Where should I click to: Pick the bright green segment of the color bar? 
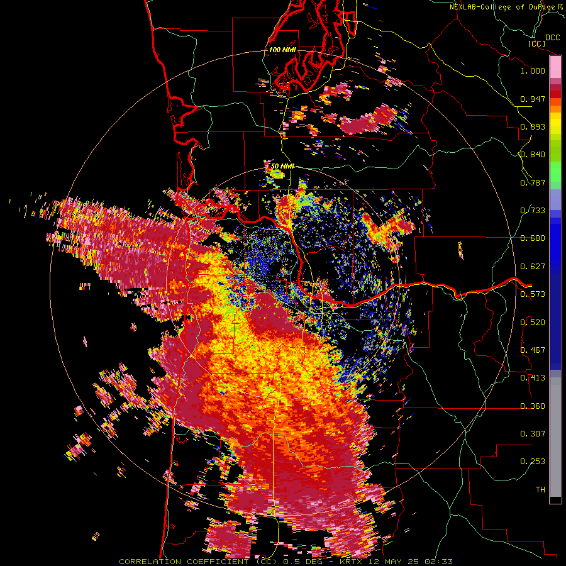[555, 171]
